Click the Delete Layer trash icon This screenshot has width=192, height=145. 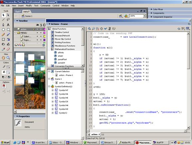pyautogui.click(x=44, y=45)
